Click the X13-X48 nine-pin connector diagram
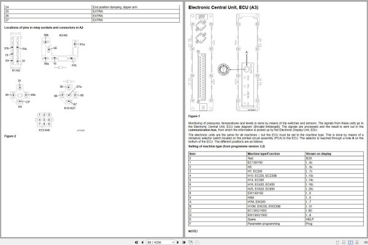The width and height of the screenshot is (368, 245). [44, 120]
